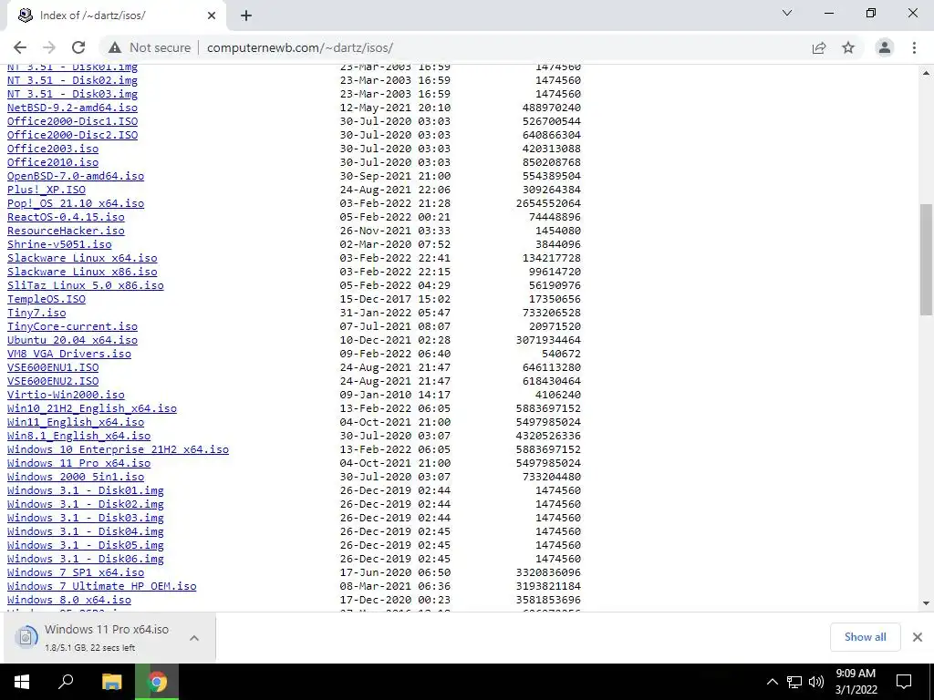Share this page icon in address bar
The height and width of the screenshot is (700, 934).
coord(819,47)
